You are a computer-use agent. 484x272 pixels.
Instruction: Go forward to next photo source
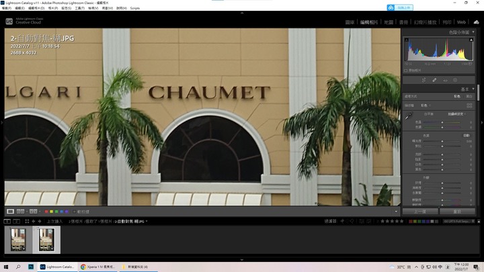point(40,222)
